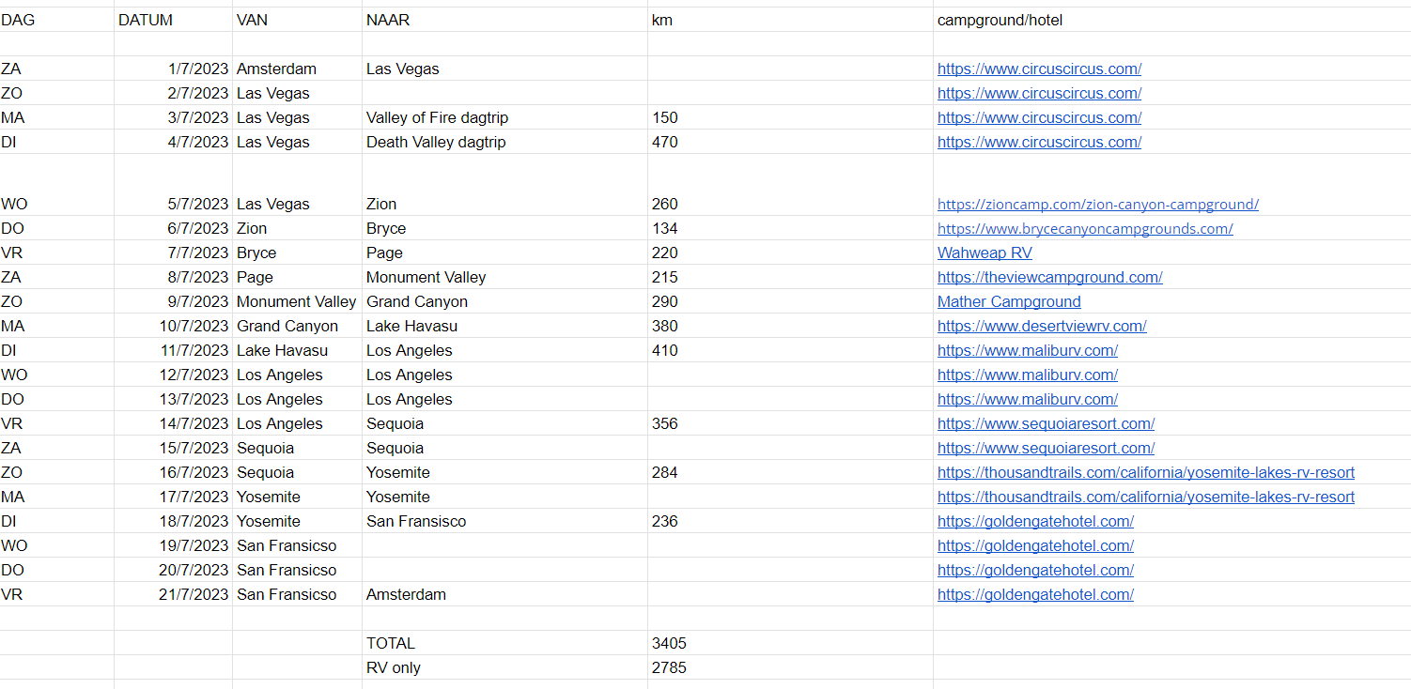
Task: Open the circuscircus.com link in the 1/7/2023 row
Action: pyautogui.click(x=1039, y=69)
